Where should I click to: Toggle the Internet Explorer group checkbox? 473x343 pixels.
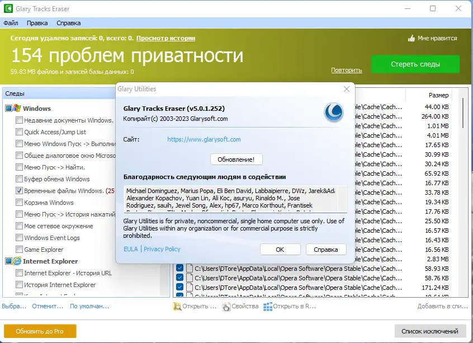tap(8, 261)
